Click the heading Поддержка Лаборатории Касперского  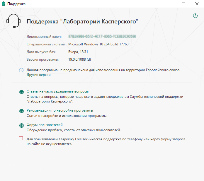click(x=82, y=21)
